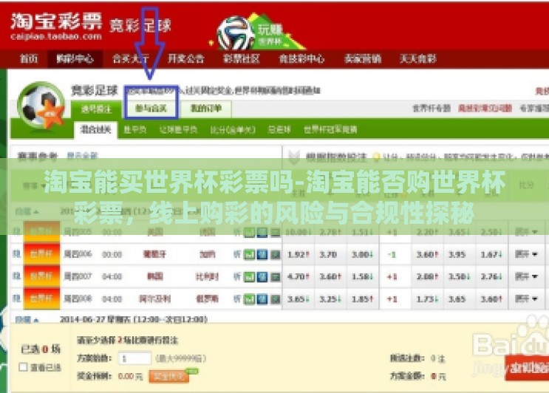Open the 世界杯专题 link
The image size is (549, 393).
point(432,109)
